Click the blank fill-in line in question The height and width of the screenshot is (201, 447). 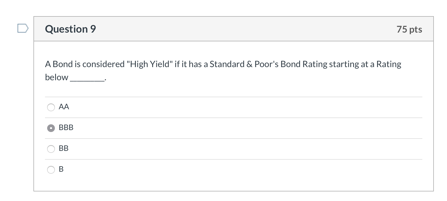tap(87, 79)
